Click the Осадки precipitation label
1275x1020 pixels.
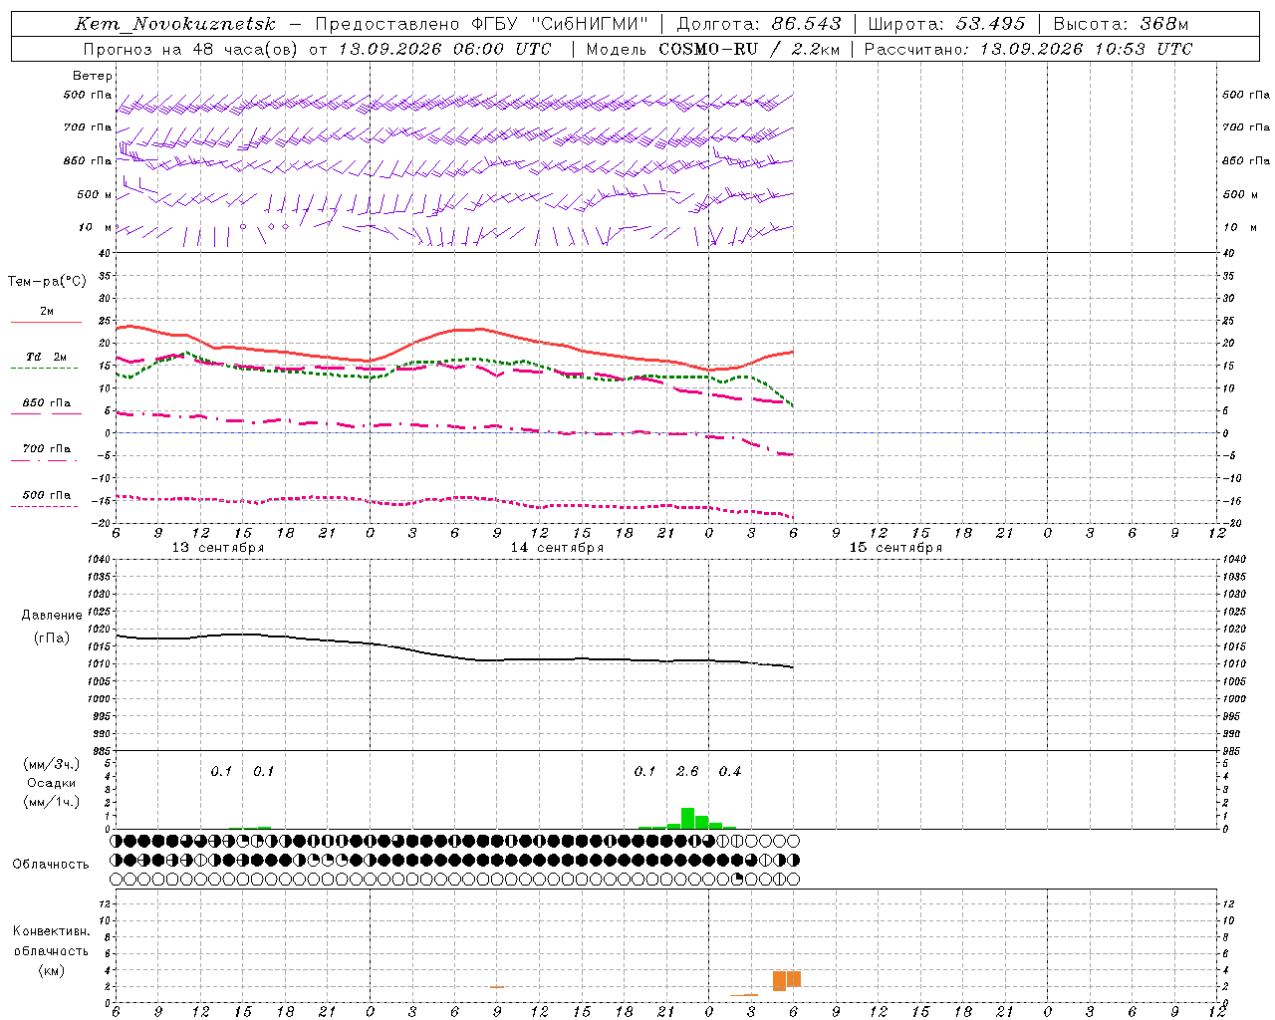click(52, 783)
